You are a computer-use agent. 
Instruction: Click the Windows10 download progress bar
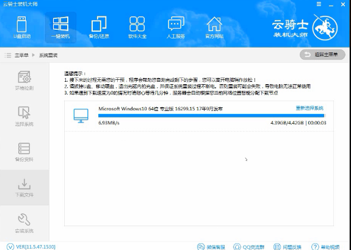coord(212,116)
